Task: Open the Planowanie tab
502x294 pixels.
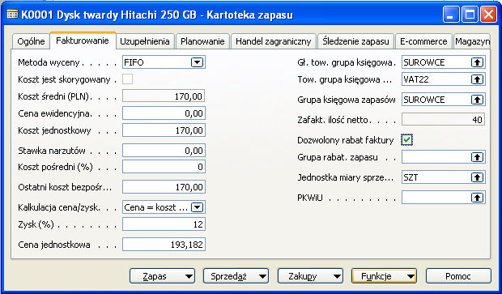Action: pos(202,41)
